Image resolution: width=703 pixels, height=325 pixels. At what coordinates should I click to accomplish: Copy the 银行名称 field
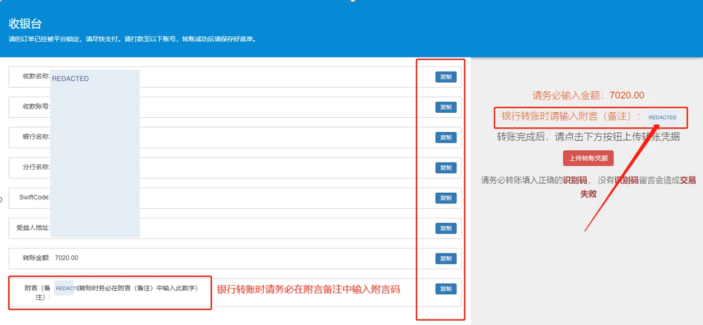tap(445, 137)
